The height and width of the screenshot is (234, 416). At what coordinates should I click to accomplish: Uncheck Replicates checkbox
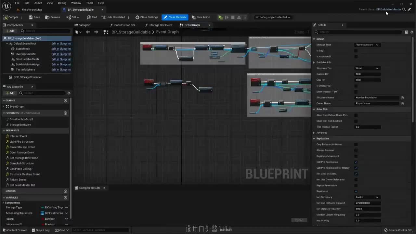tap(356, 191)
